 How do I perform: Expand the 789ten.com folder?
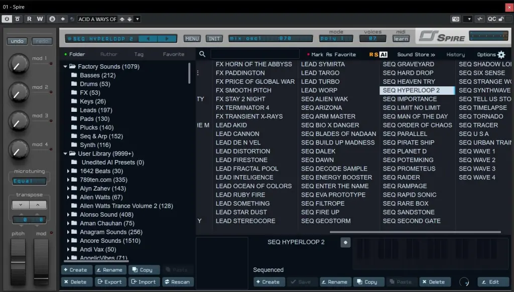68,180
